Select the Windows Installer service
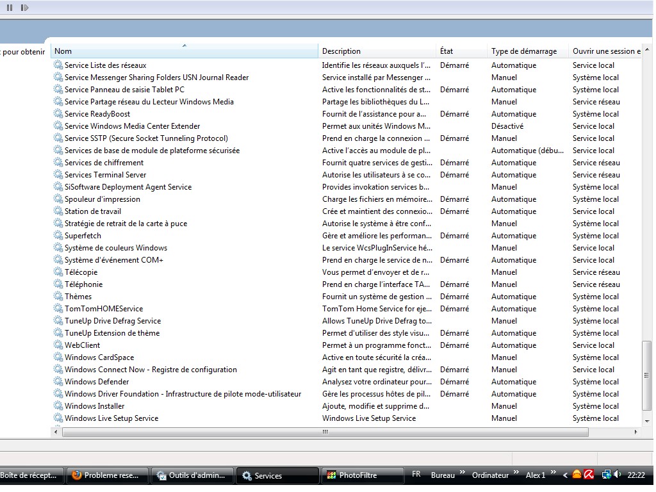This screenshot has width=656, height=492. 95,406
